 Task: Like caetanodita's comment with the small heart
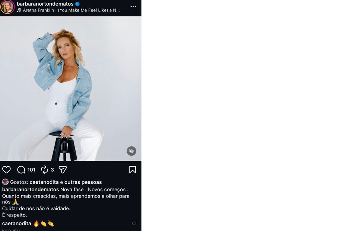pos(134,224)
